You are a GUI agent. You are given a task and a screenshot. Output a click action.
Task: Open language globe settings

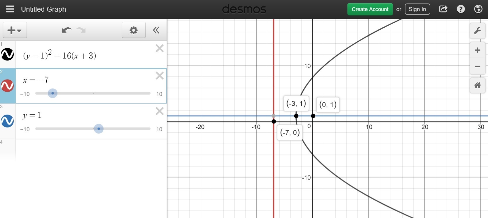tap(478, 9)
